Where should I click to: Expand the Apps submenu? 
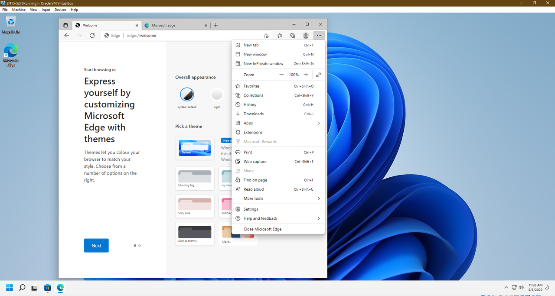pyautogui.click(x=278, y=123)
